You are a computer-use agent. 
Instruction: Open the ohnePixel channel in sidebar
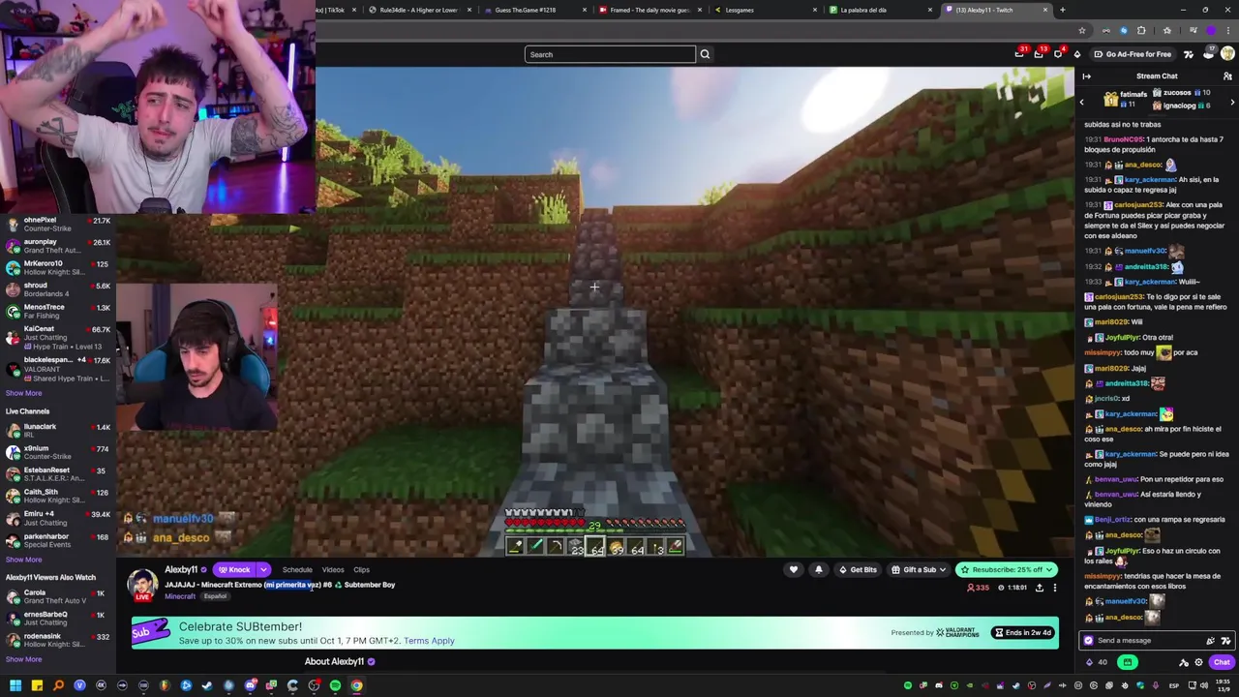coord(58,225)
